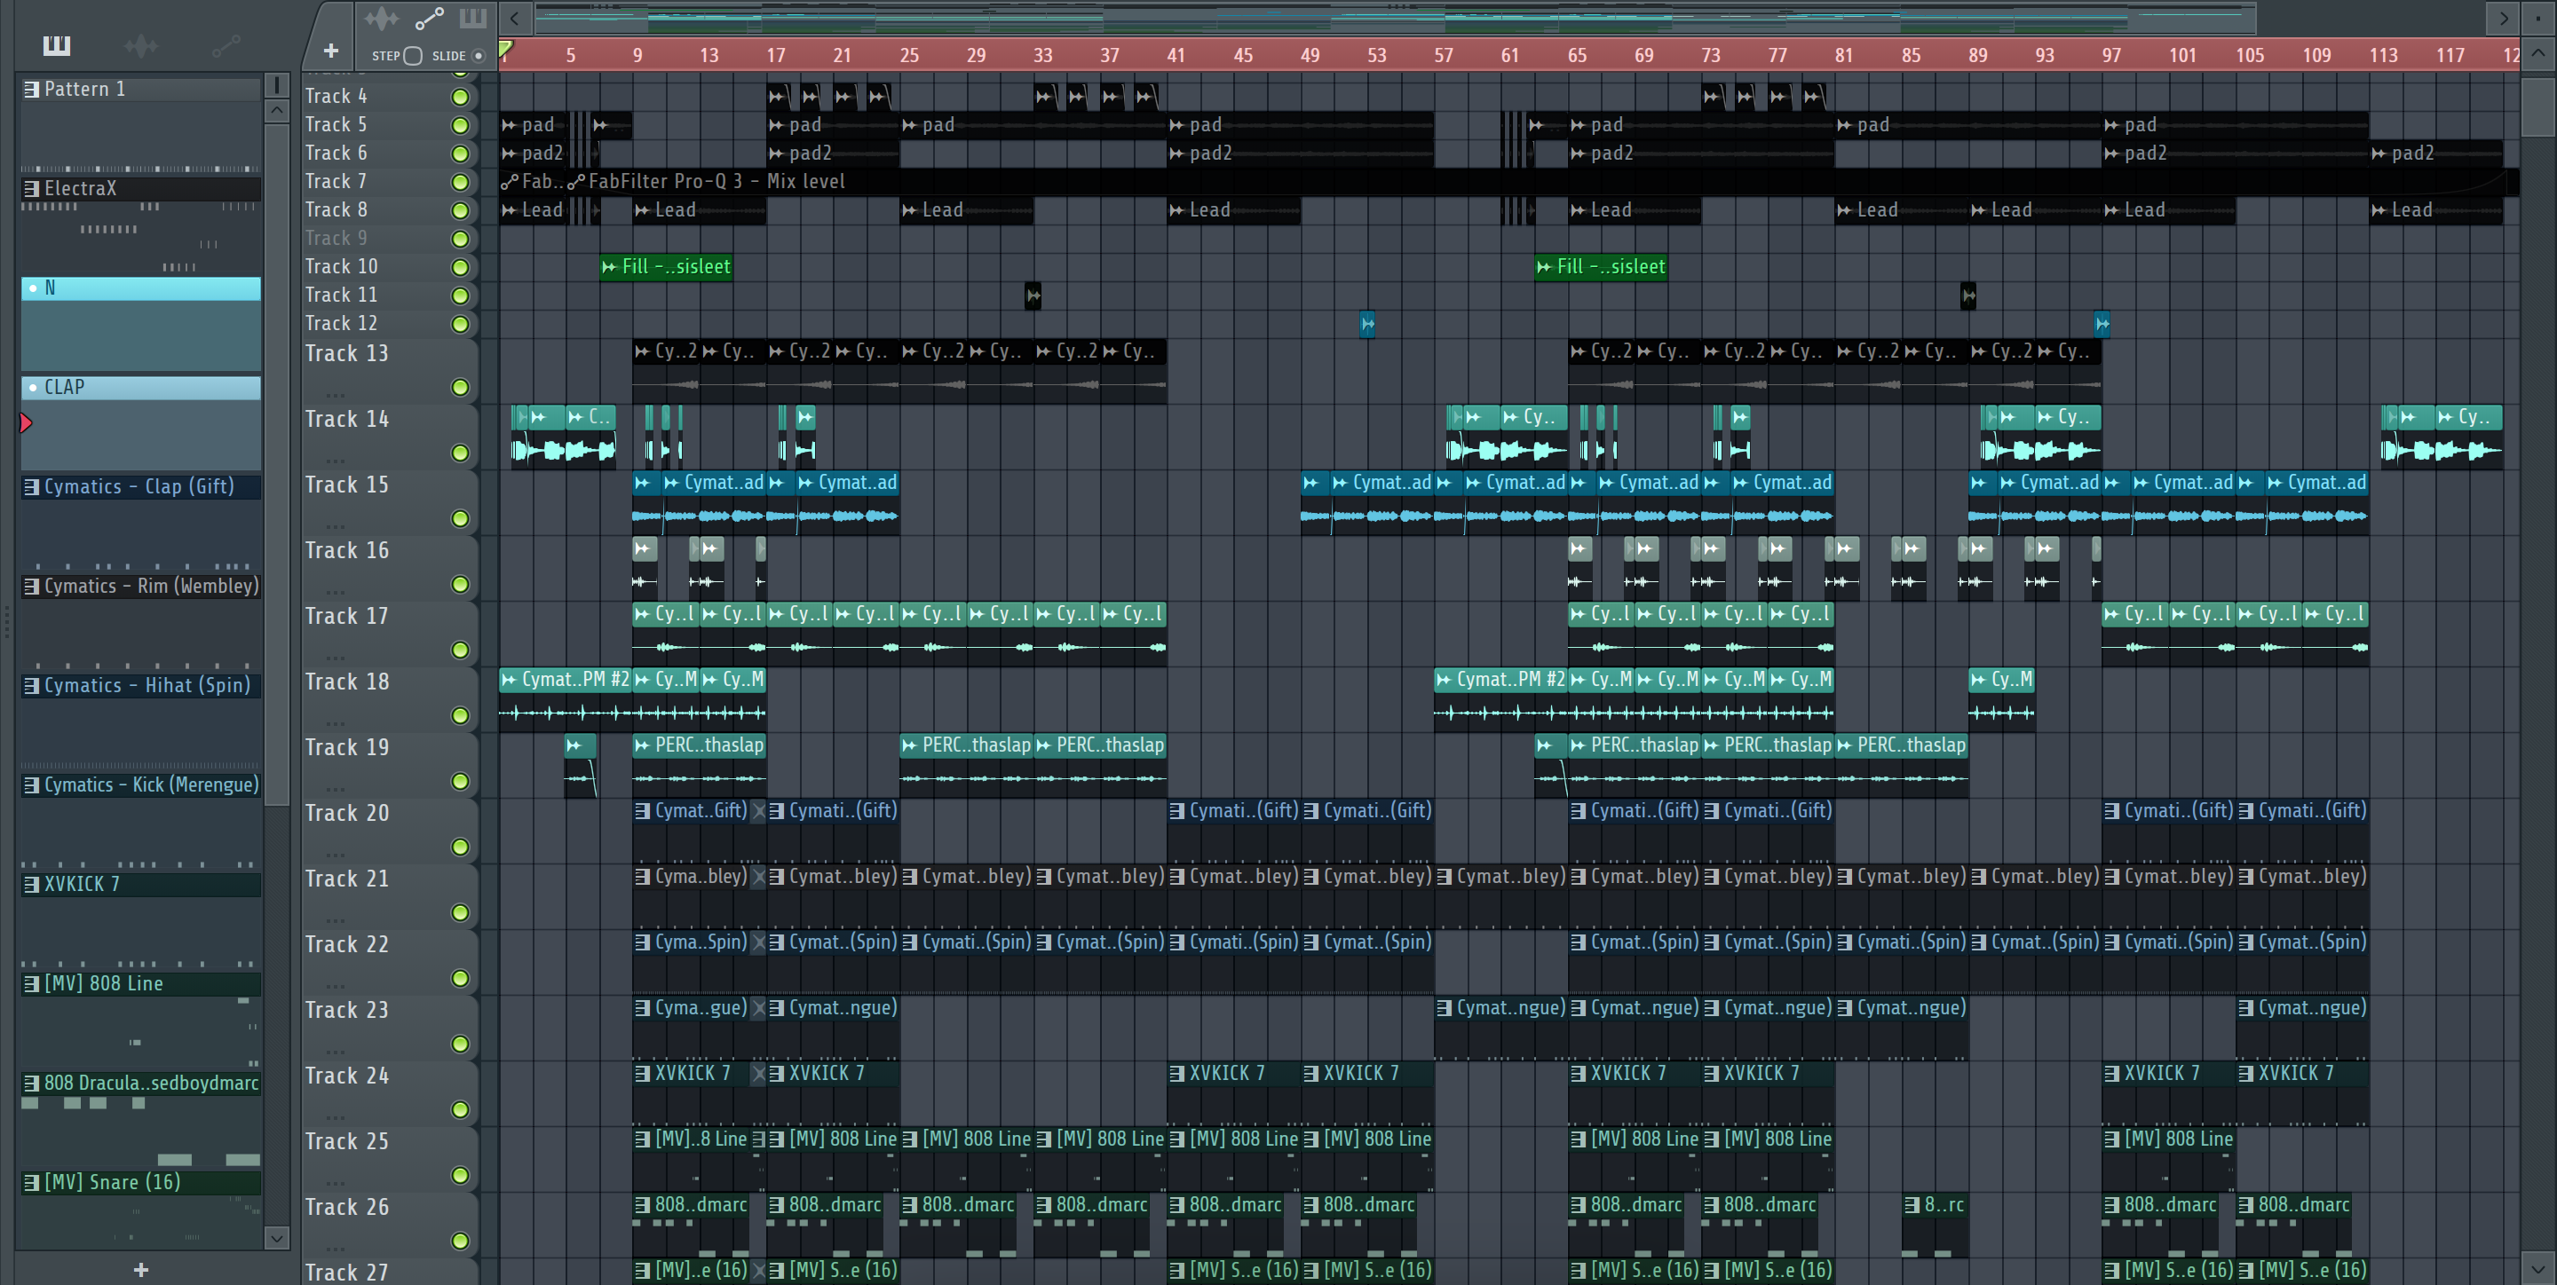Select Cymatics - Kick (Merengue) pattern in picker

[141, 784]
